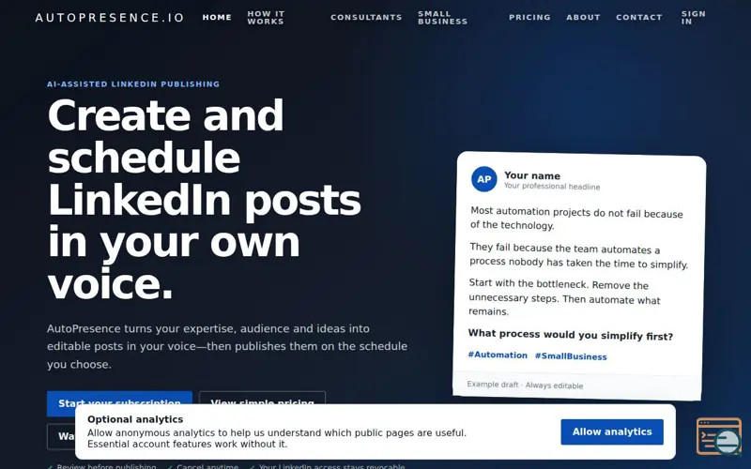Open the Small Business nav link

click(442, 18)
